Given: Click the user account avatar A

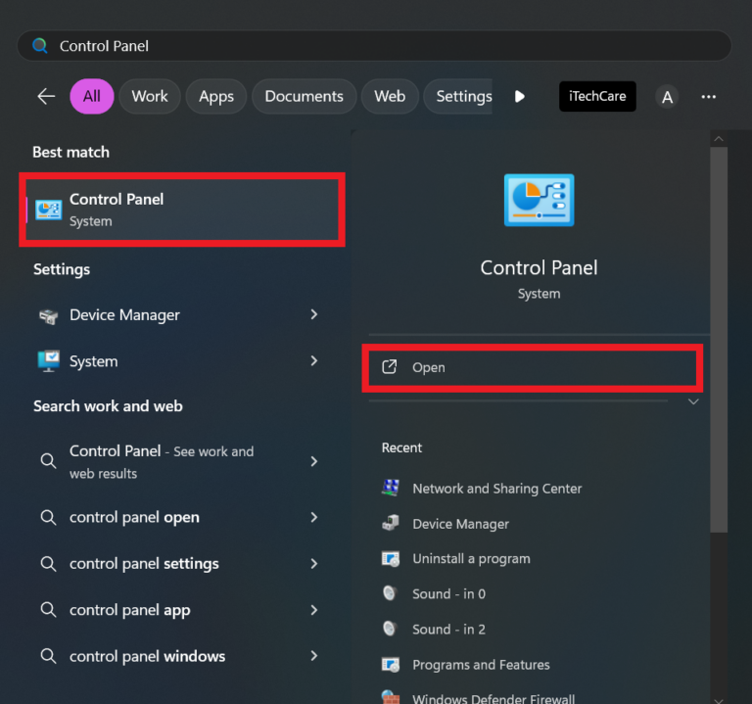Looking at the screenshot, I should click(x=667, y=97).
